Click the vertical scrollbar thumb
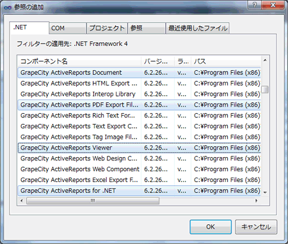The image size is (288, 244). (265, 89)
